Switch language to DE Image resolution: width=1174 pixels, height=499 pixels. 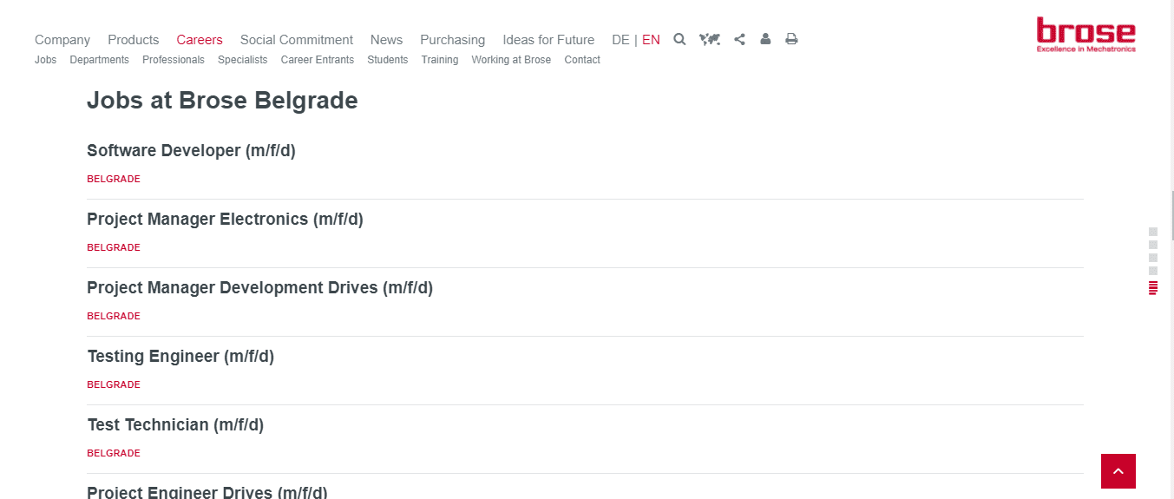coord(620,40)
